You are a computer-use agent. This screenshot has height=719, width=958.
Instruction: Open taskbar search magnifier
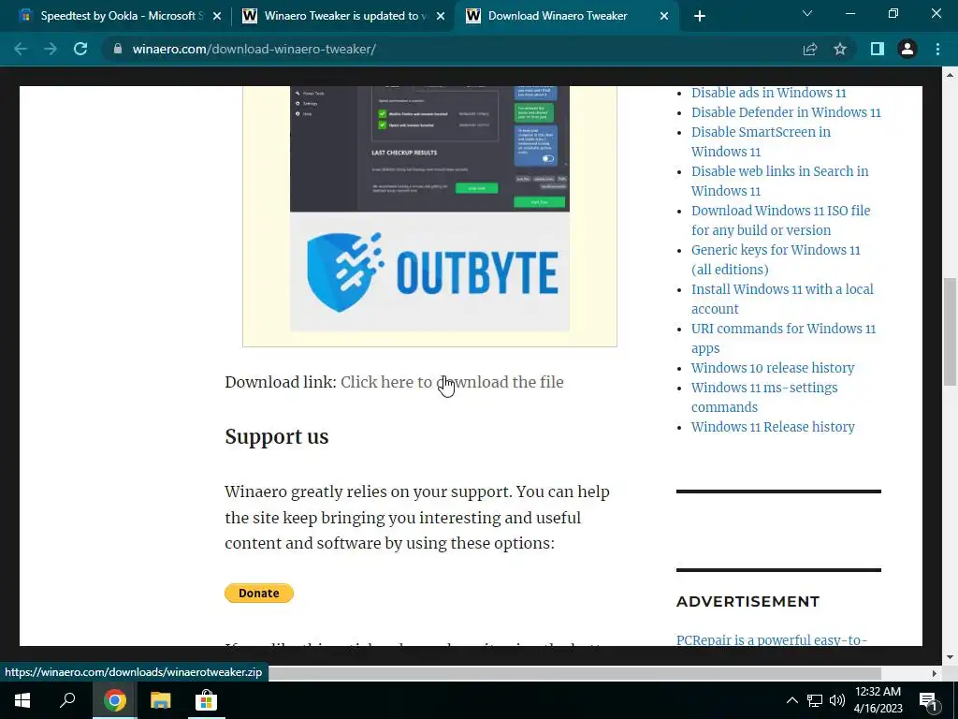pos(67,700)
